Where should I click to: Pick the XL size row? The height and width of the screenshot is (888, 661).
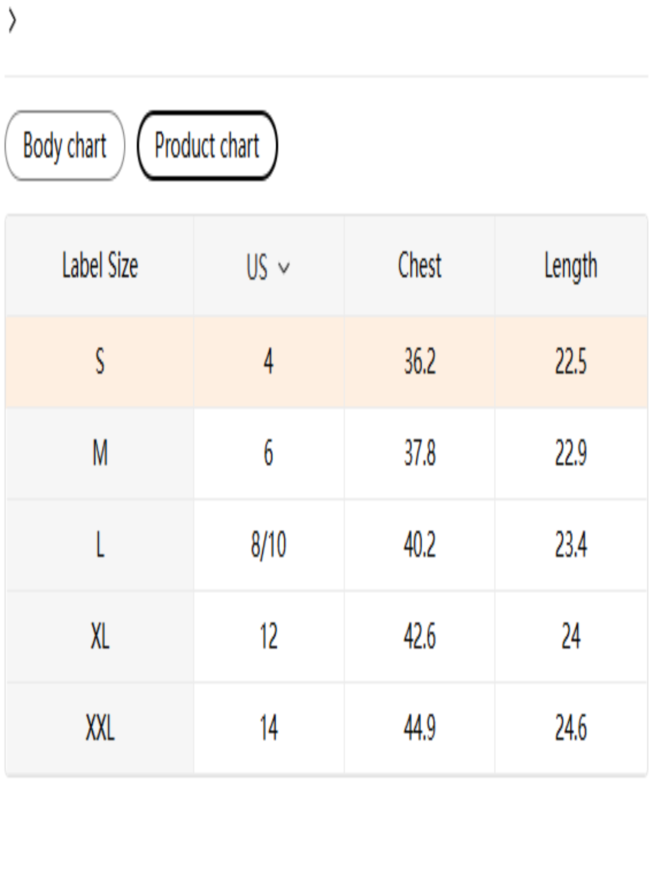[x=100, y=636]
